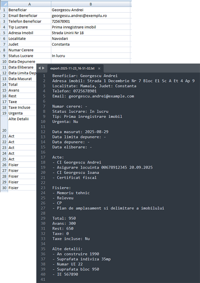
Task: Select row 1 header in spreadsheet
Action: 4,10
